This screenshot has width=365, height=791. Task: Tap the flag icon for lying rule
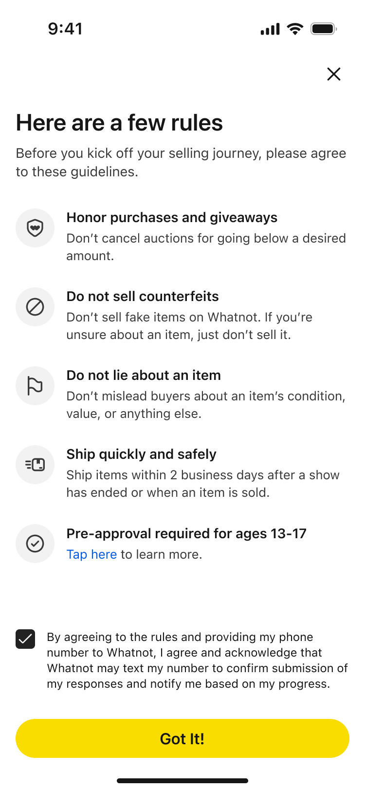[x=35, y=386]
